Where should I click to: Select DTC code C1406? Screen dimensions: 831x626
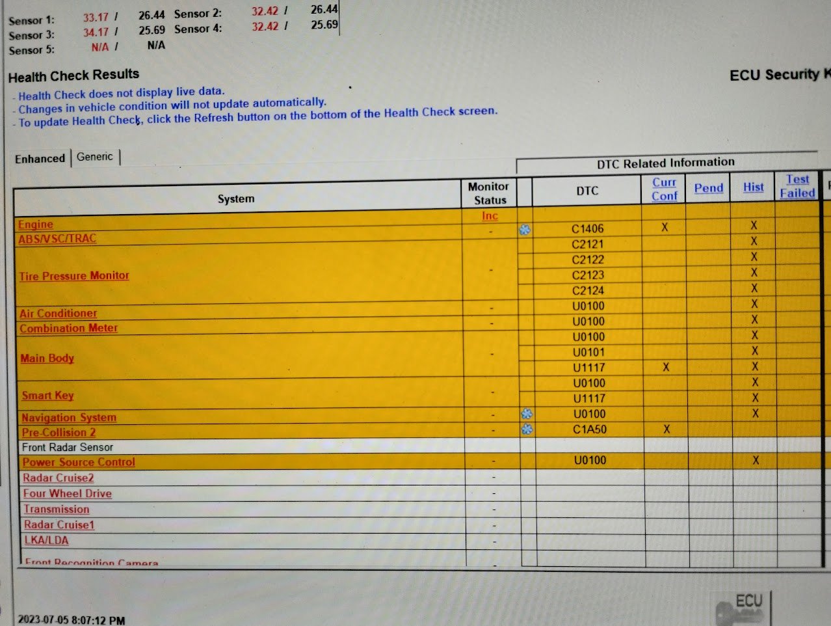pos(588,229)
